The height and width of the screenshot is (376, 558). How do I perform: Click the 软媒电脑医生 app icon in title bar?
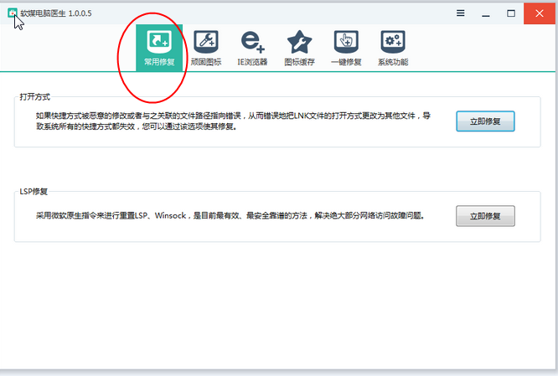click(12, 13)
